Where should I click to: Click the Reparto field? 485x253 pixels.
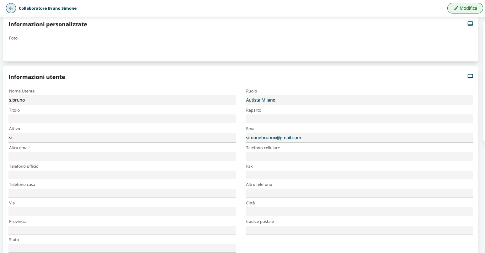tap(359, 119)
